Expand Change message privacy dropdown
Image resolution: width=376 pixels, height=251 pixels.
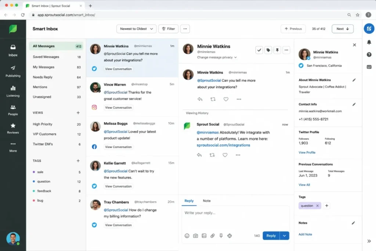[217, 57]
